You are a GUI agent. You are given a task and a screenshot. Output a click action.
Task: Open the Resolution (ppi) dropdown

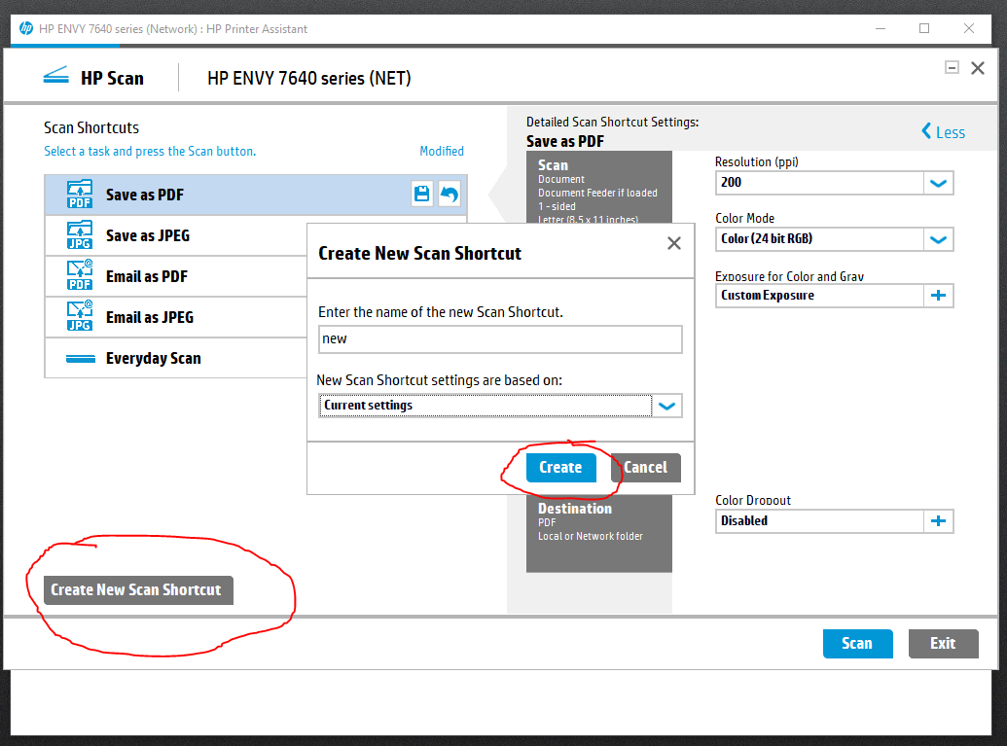[938, 183]
